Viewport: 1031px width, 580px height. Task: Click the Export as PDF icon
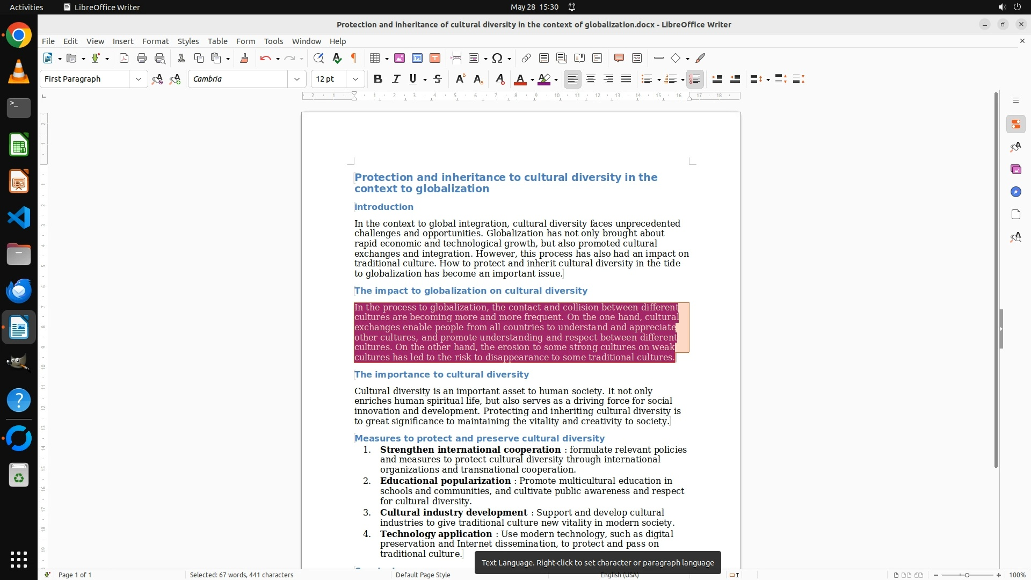(124, 58)
